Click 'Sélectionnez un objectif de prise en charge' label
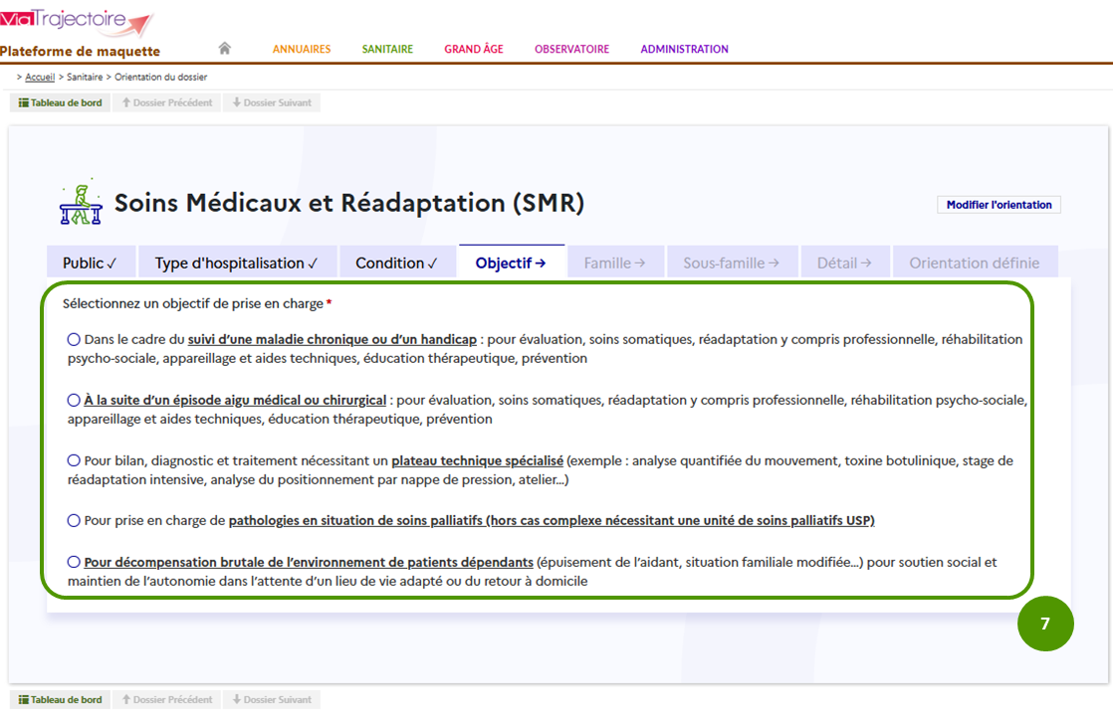The image size is (1114, 716). [x=193, y=303]
